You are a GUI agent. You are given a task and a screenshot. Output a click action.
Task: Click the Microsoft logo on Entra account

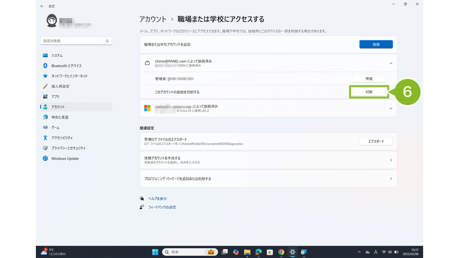click(147, 108)
